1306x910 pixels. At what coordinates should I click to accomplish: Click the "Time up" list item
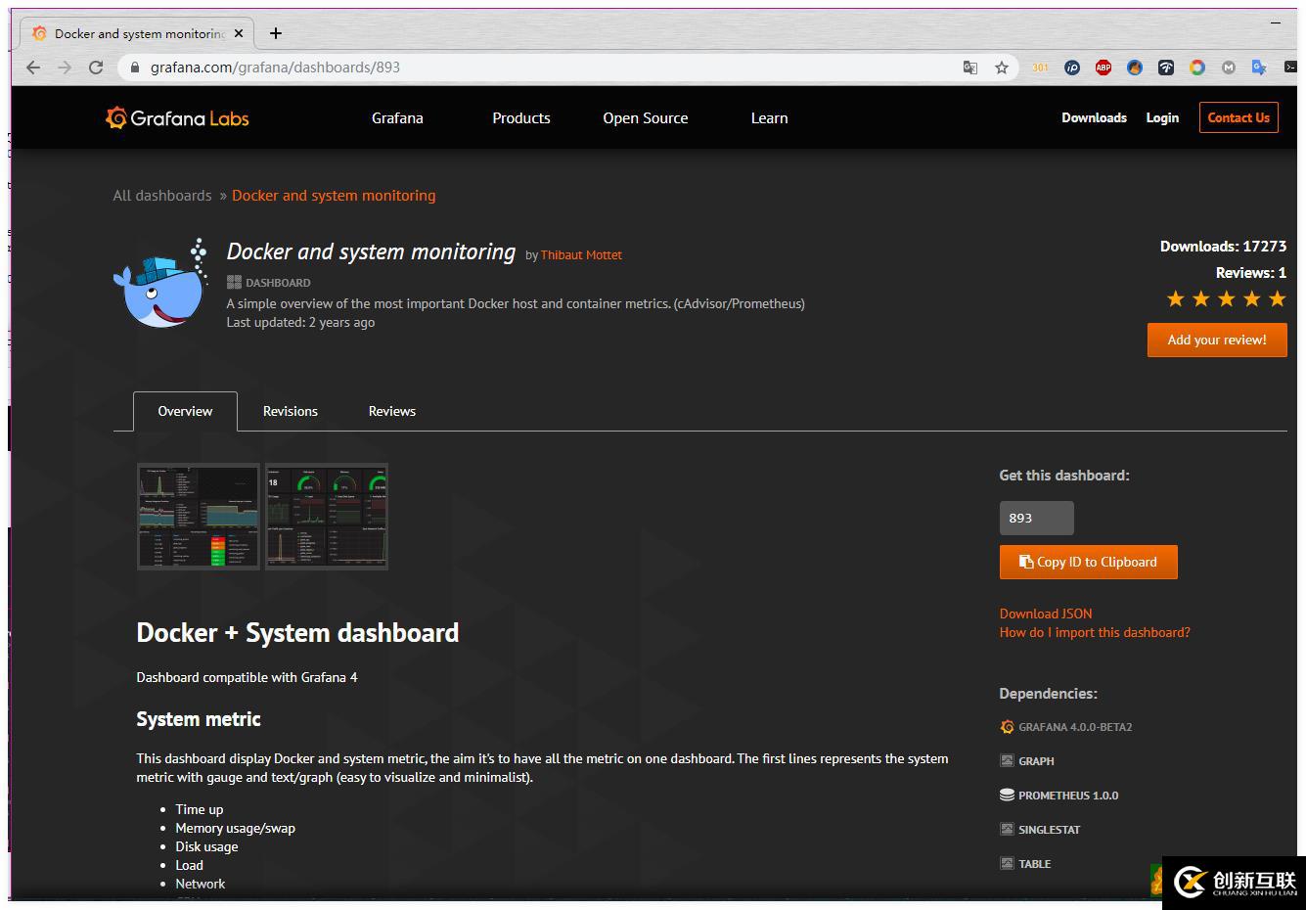pyautogui.click(x=200, y=810)
